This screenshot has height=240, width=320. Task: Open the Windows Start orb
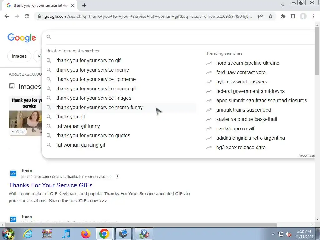tap(8, 234)
